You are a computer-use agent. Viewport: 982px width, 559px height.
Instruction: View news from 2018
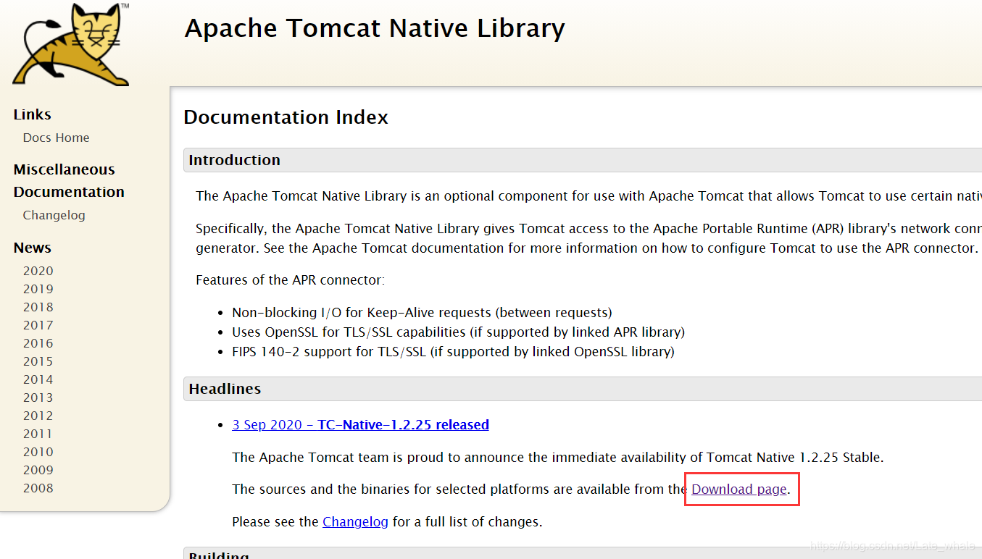pos(38,306)
